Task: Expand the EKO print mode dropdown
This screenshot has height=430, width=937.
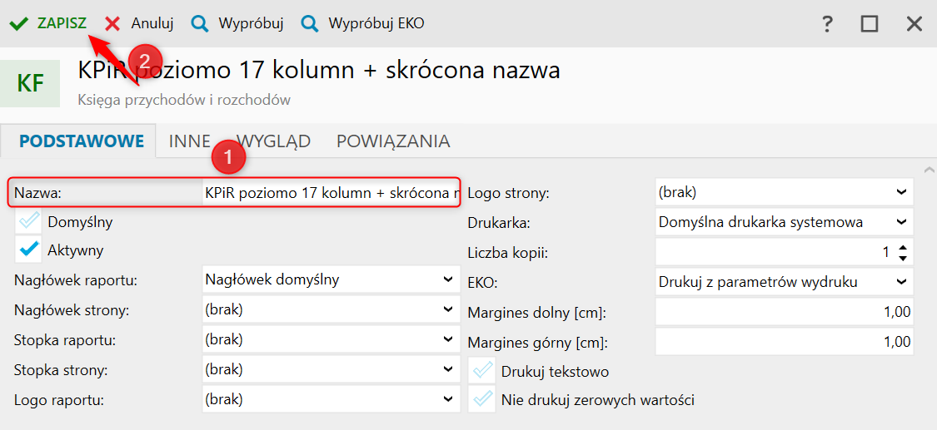Action: [x=901, y=282]
